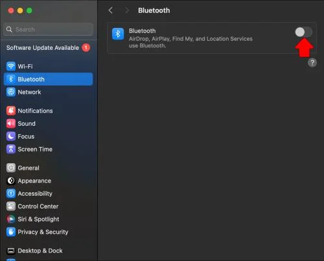Open the Wi-Fi settings pane
324x261 pixels.
tap(49, 66)
